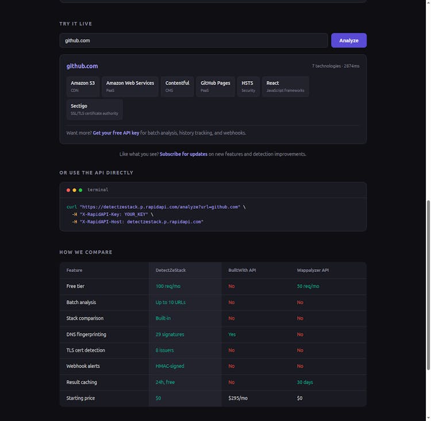Click the Analyze button
This screenshot has width=431, height=421.
pos(349,40)
